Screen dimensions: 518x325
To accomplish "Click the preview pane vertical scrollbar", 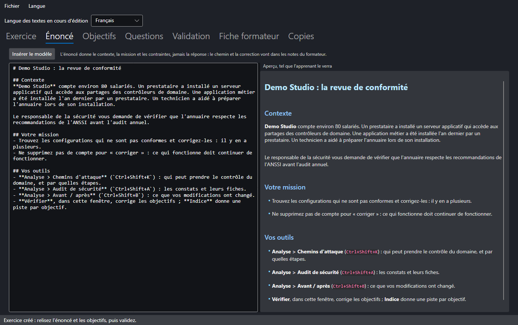I will click(x=504, y=190).
